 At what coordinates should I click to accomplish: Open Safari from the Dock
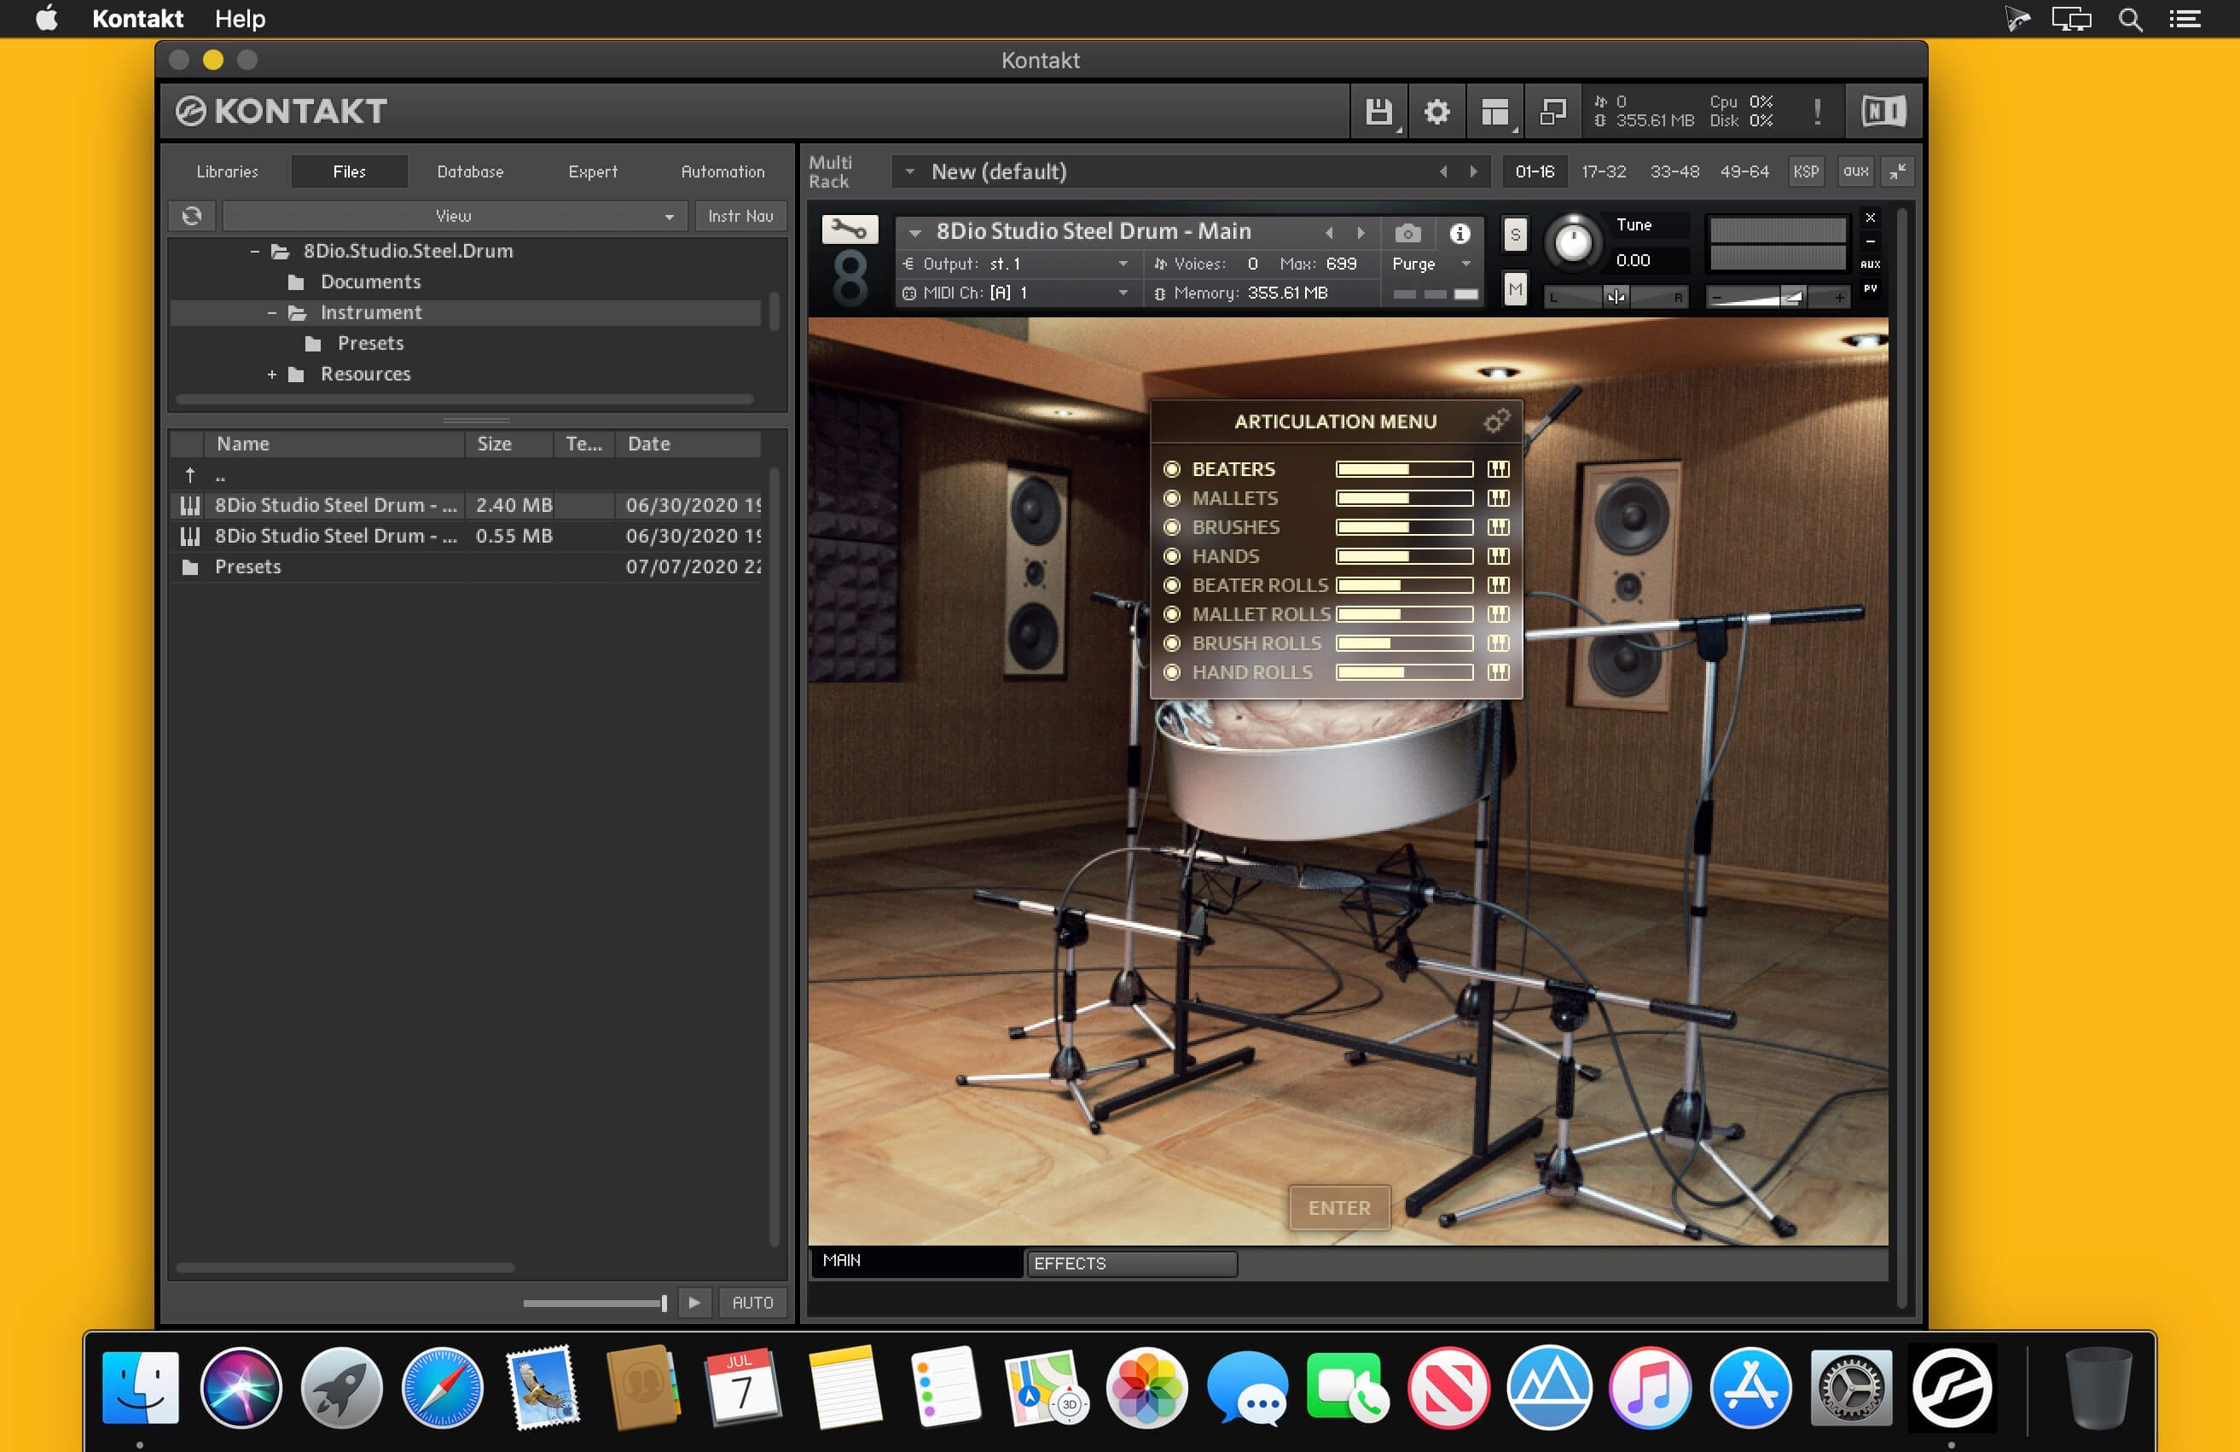coord(443,1388)
